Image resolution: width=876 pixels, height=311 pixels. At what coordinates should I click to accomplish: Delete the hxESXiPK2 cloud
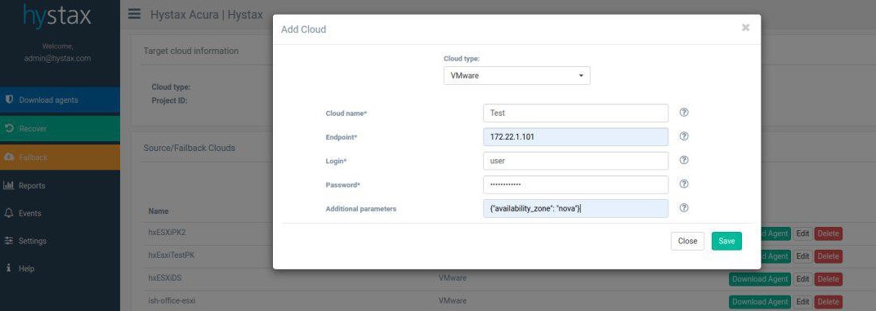pos(828,234)
